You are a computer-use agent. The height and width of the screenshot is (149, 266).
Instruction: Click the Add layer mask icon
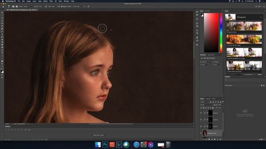tap(209, 139)
